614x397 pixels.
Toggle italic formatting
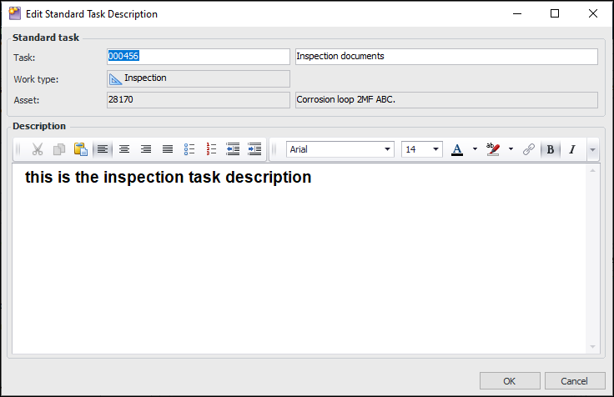[572, 149]
